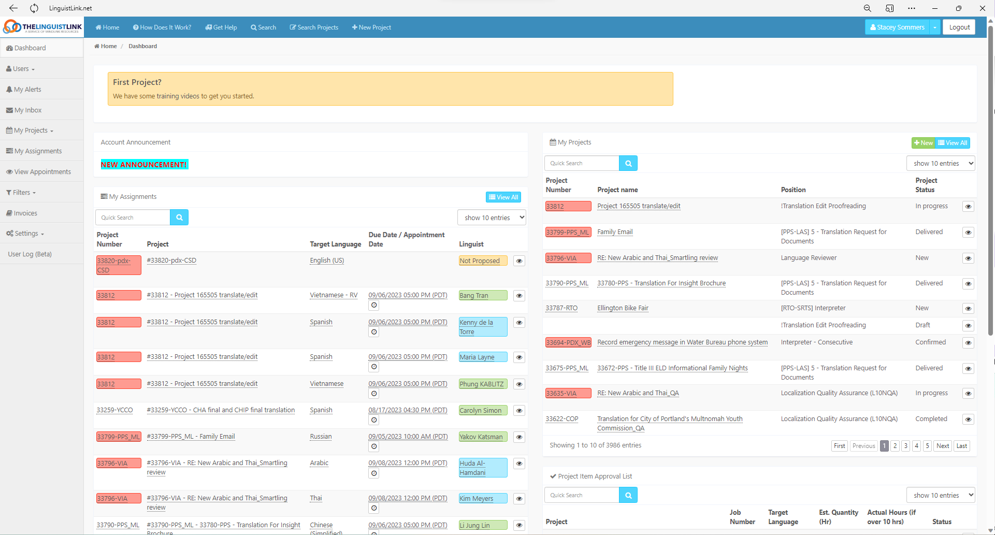Screen dimensions: 995x535
Task: Click clock icon under Kenny de la Torre due date
Action: 374,332
